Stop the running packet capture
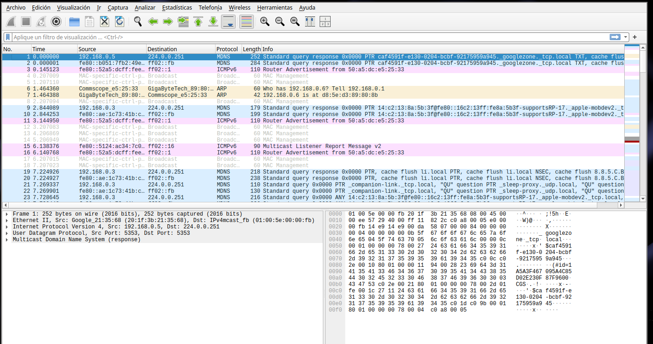 26,21
